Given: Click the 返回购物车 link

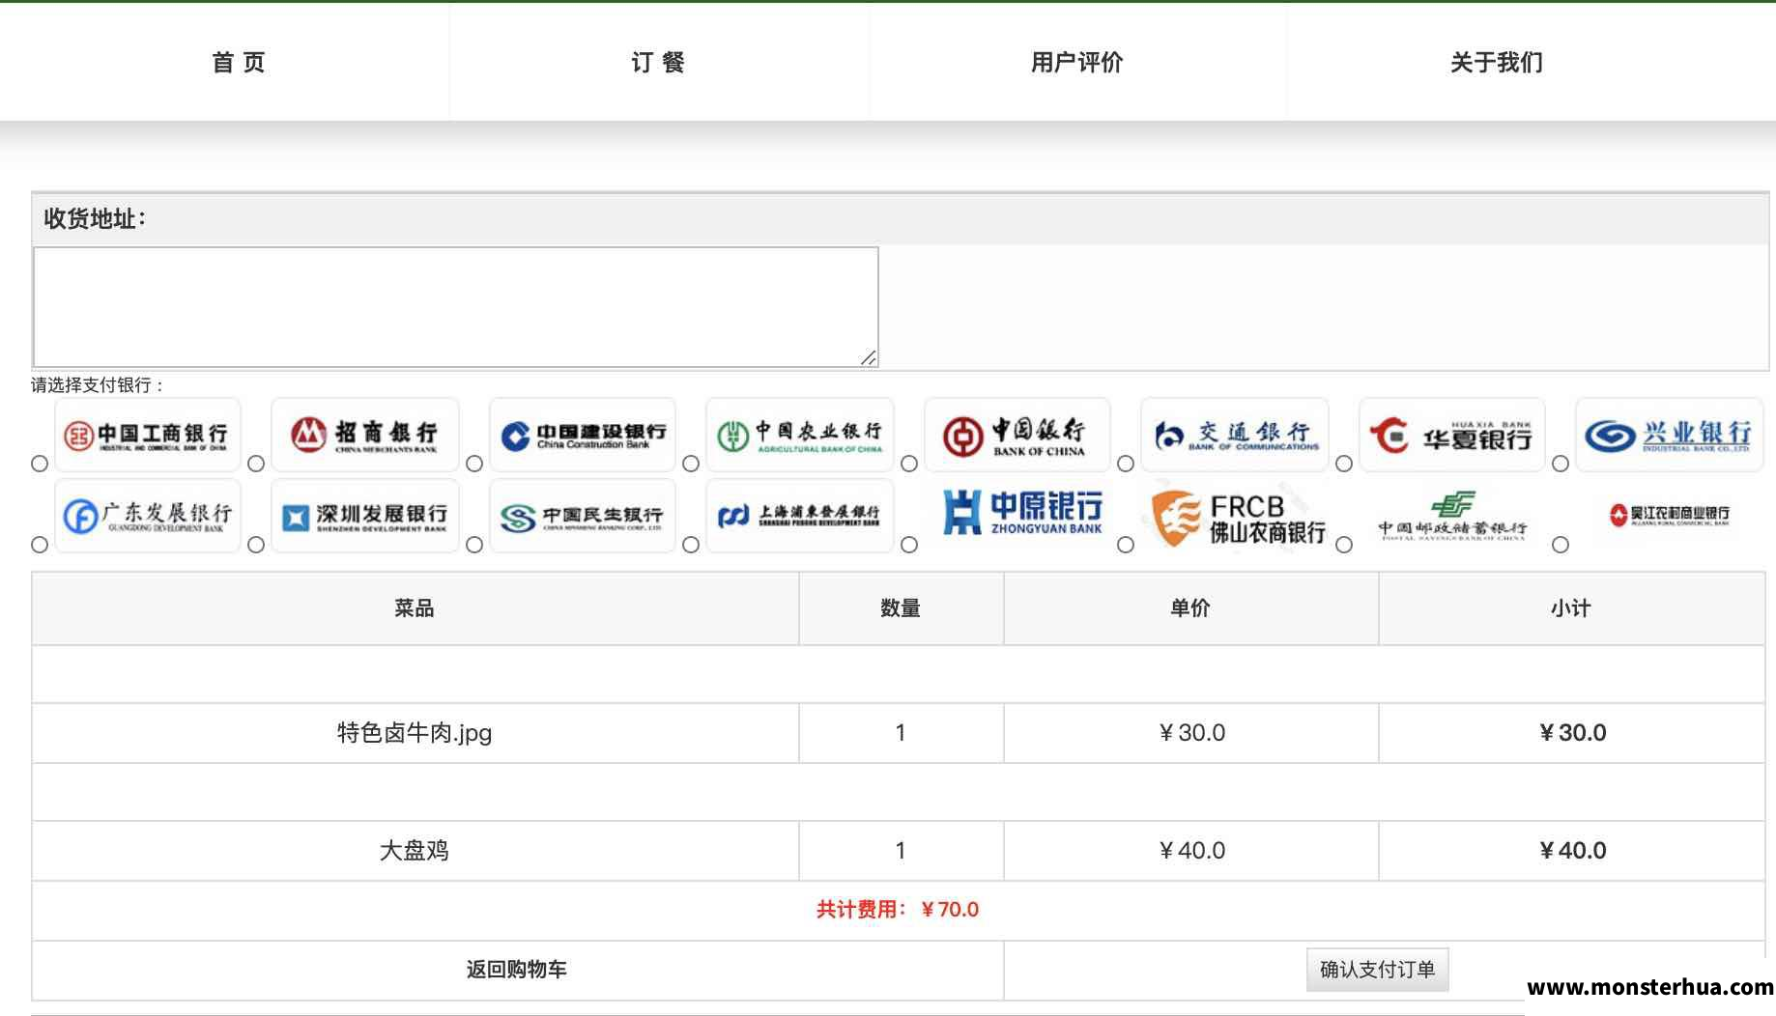Looking at the screenshot, I should [x=517, y=970].
